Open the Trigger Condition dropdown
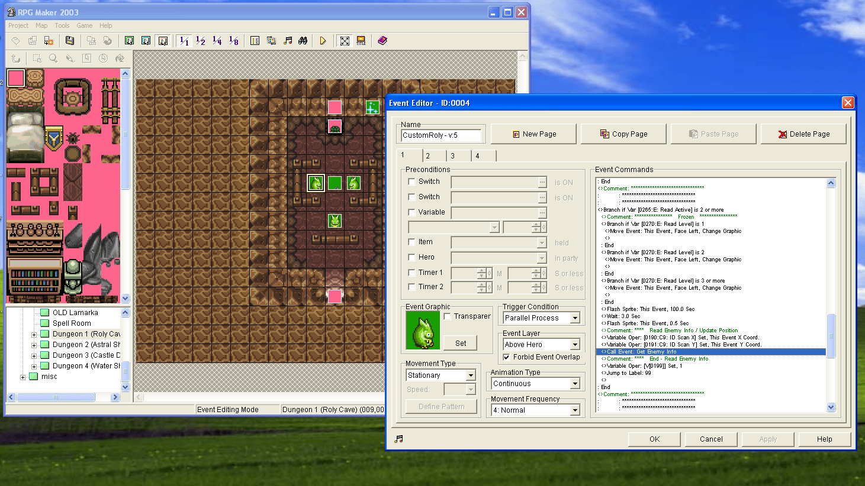The height and width of the screenshot is (486, 865). (x=574, y=318)
